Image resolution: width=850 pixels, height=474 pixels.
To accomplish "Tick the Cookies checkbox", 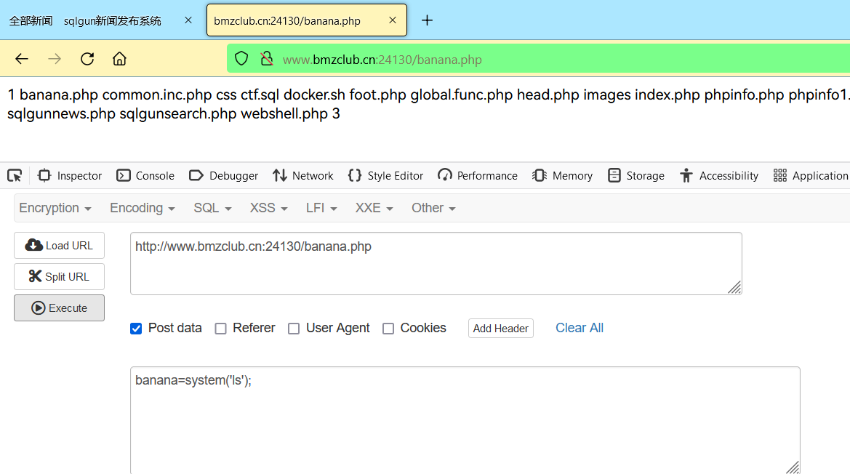I will (388, 329).
